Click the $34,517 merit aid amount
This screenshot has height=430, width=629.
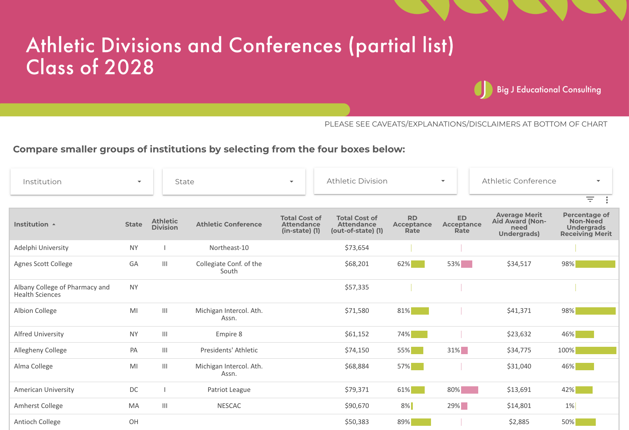519,264
